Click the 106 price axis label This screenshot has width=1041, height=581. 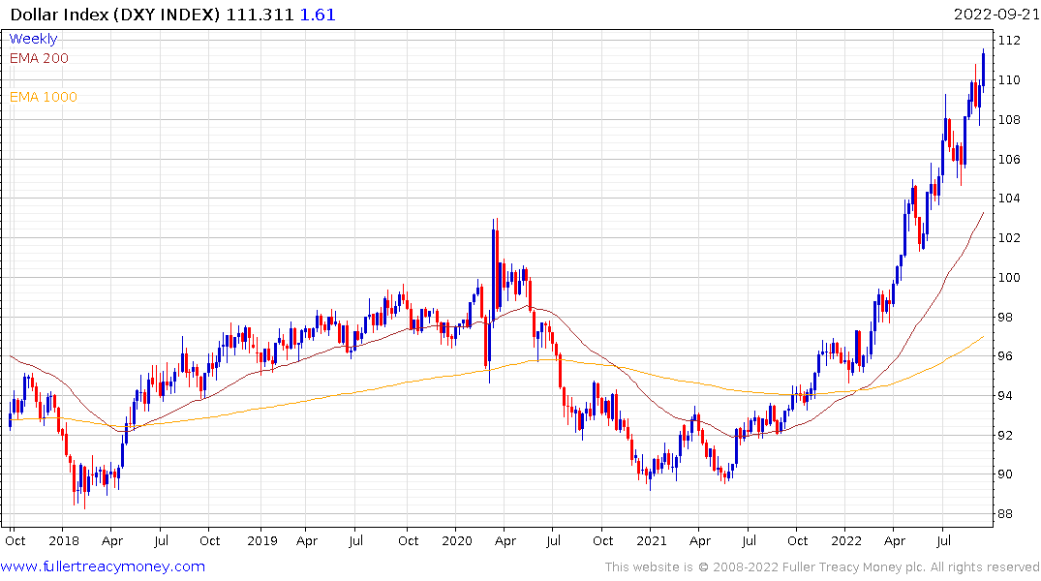[1009, 160]
